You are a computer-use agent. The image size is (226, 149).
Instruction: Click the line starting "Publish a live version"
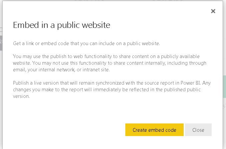coord(112,83)
